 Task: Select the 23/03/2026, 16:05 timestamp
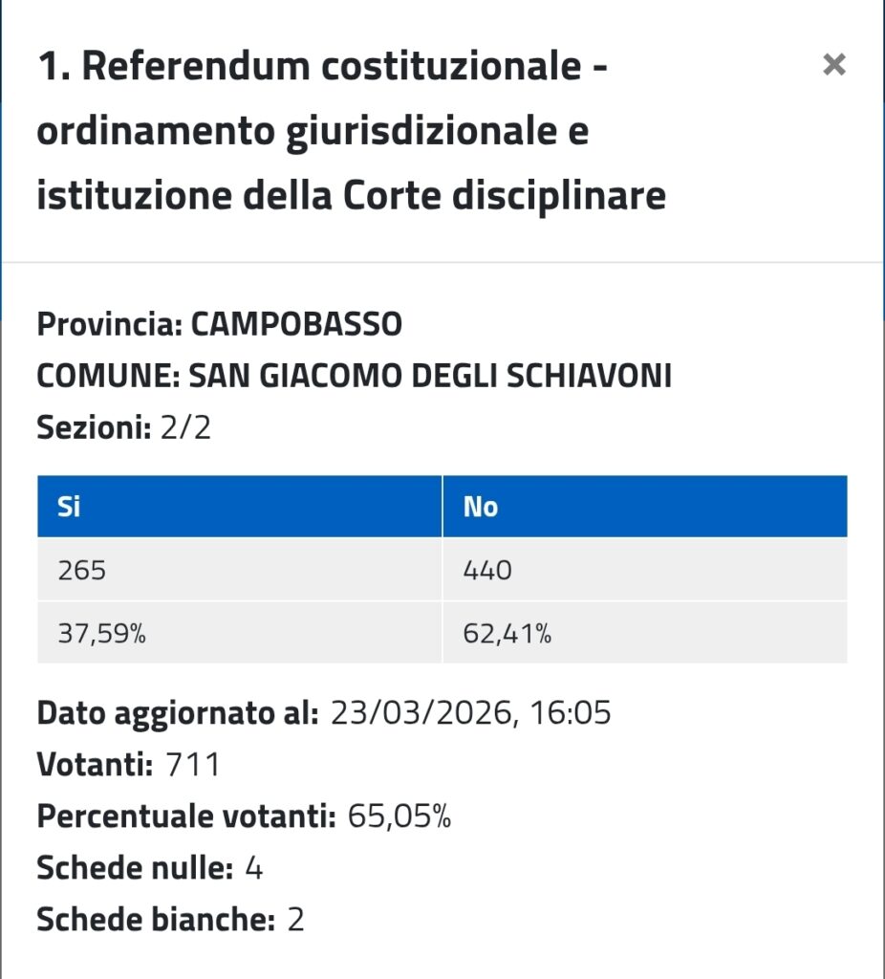point(470,714)
